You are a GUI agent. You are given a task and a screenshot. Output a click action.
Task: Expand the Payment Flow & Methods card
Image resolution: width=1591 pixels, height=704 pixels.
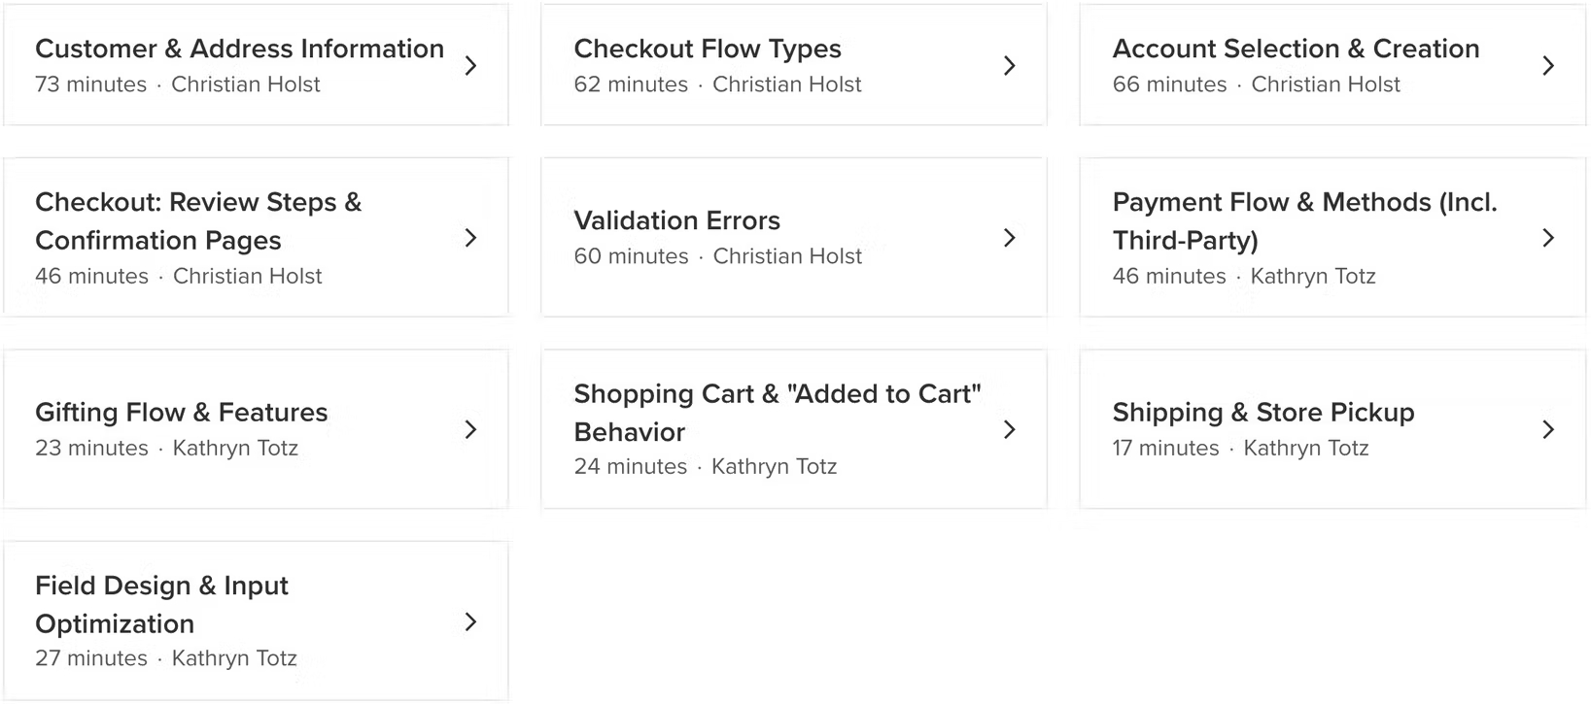pos(1550,237)
